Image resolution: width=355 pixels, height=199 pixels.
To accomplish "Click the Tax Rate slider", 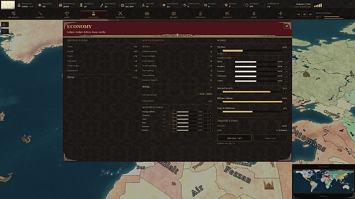I will coord(252,51).
